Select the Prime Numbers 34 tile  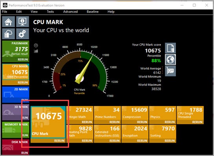[x=108, y=113]
